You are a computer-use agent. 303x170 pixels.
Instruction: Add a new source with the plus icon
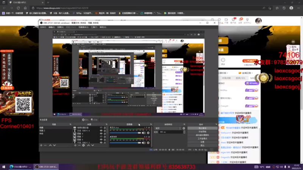(75, 145)
